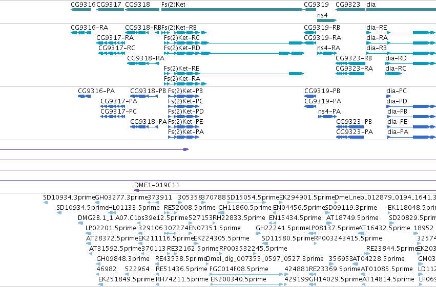Select the CG9323-PB protein
The height and width of the screenshot is (287, 436).
pyautogui.click(x=350, y=127)
